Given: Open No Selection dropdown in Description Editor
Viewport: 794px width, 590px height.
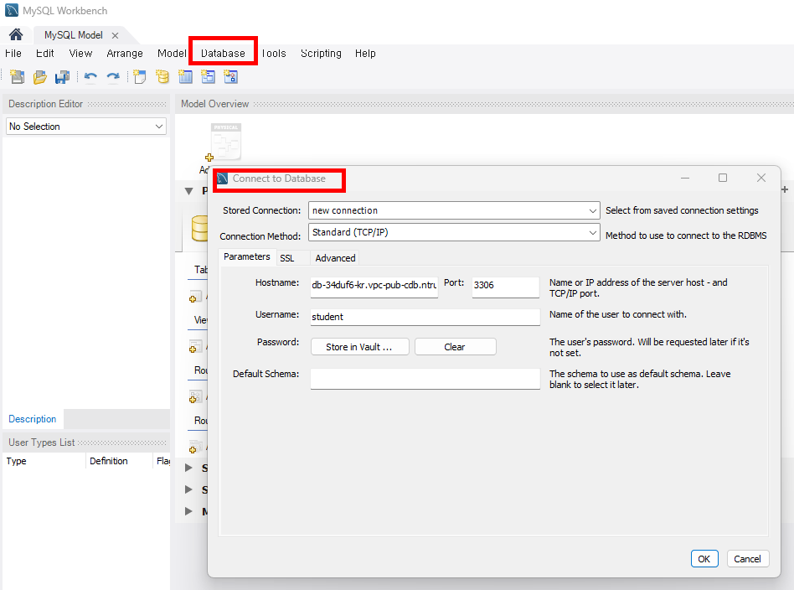Looking at the screenshot, I should pyautogui.click(x=86, y=127).
